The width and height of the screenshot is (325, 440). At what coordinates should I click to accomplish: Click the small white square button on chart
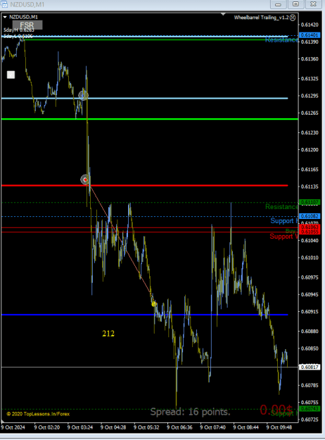point(11,75)
